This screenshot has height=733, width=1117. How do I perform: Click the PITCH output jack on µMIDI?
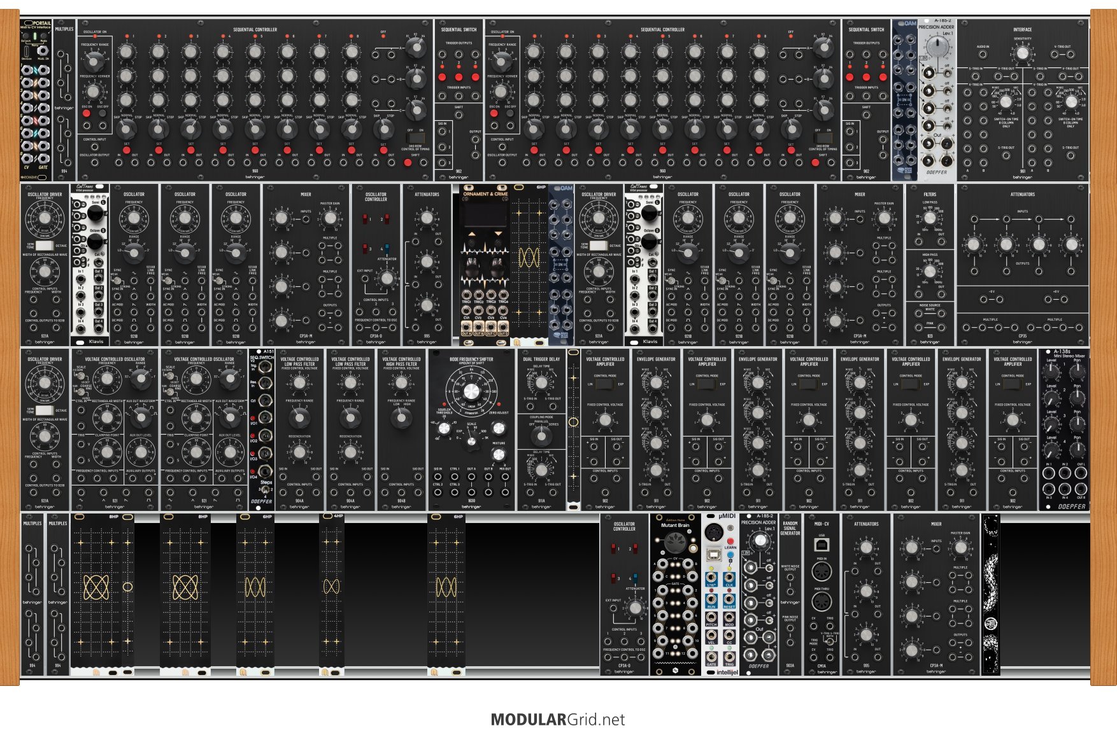pyautogui.click(x=711, y=616)
